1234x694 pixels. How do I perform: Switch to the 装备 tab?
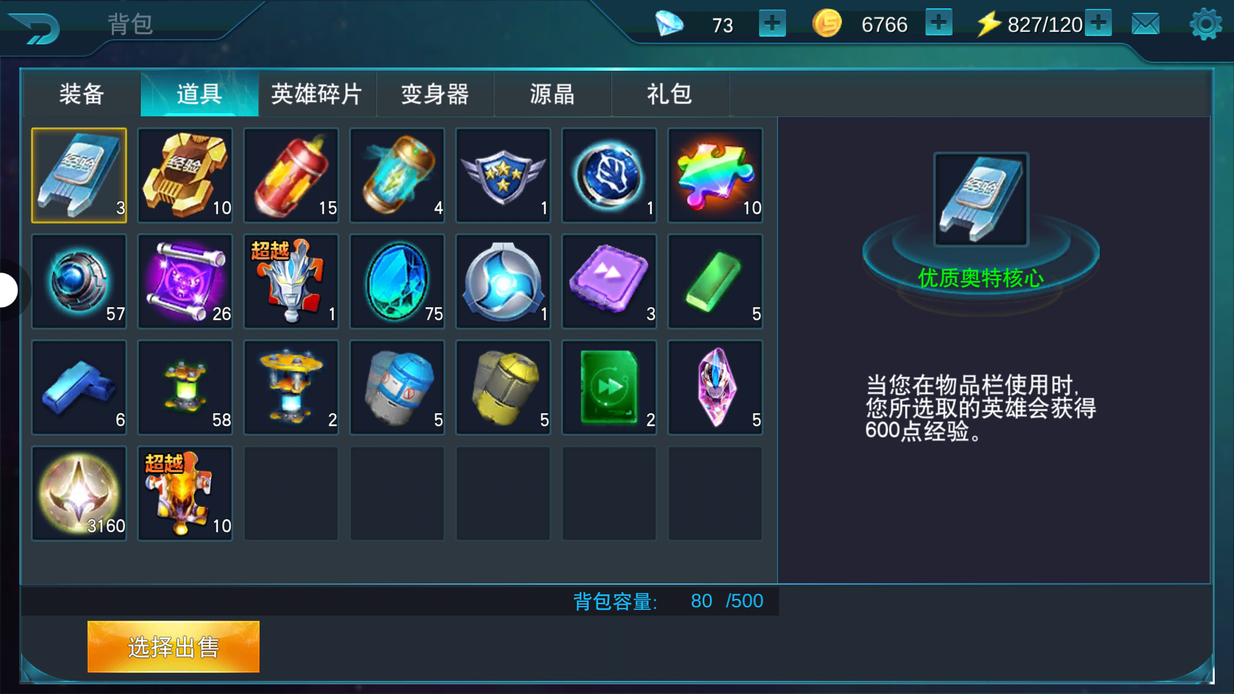(x=82, y=94)
